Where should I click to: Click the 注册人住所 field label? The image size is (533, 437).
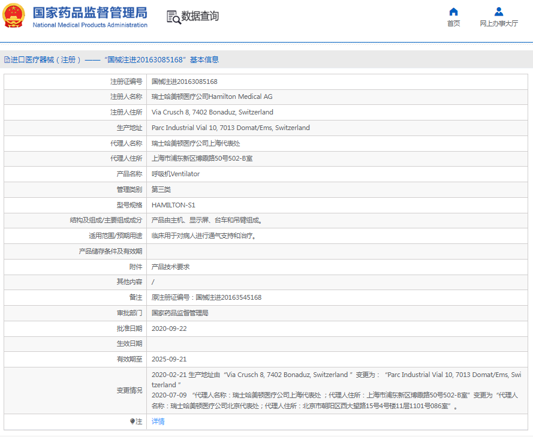pos(126,112)
